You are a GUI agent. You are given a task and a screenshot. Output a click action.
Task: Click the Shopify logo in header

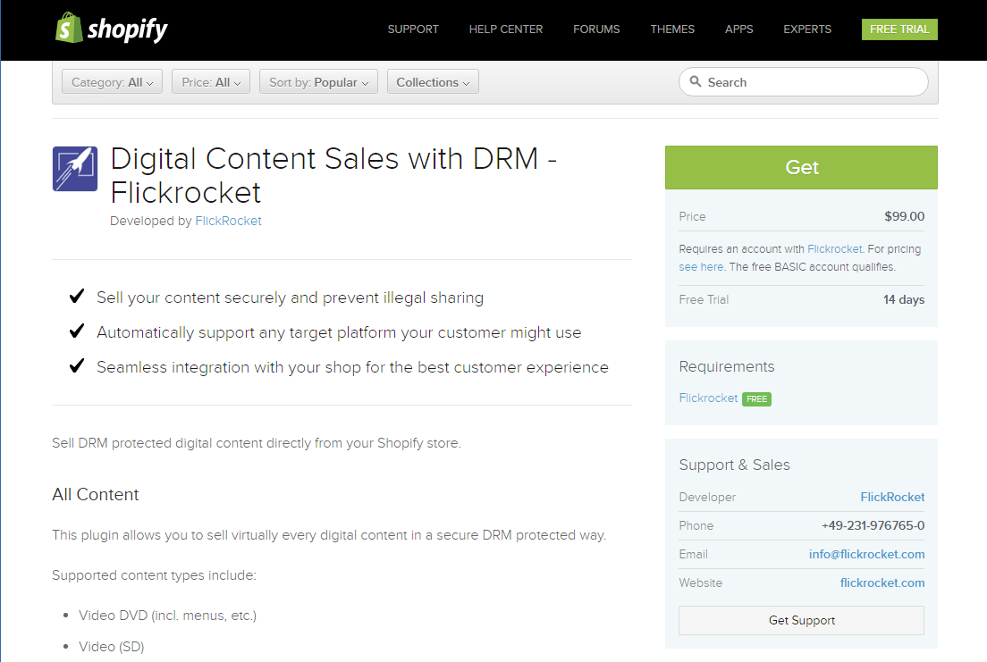(111, 29)
